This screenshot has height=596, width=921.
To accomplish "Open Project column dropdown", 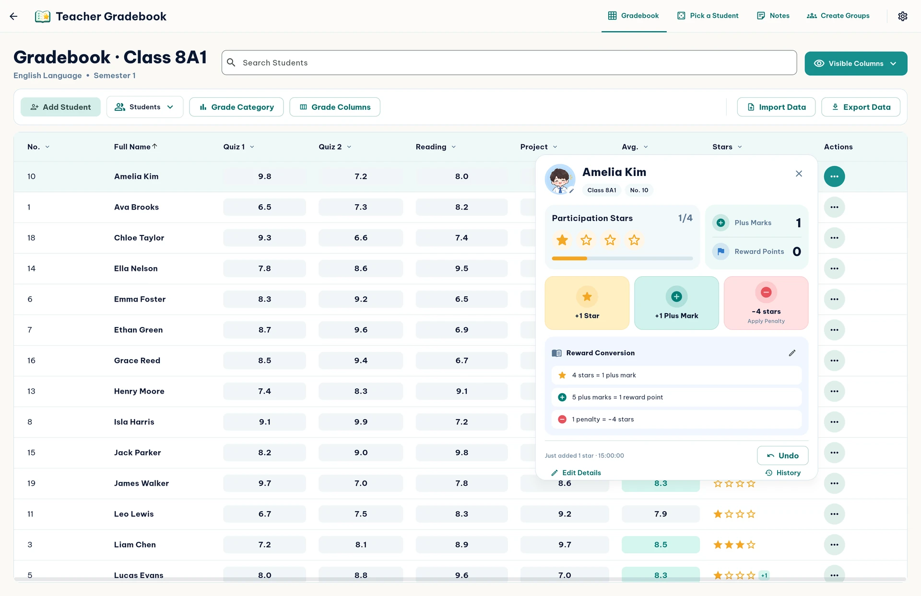I will (555, 147).
